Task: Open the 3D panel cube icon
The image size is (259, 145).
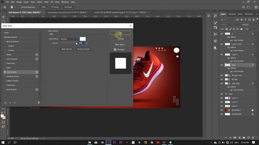Action: [x=215, y=41]
